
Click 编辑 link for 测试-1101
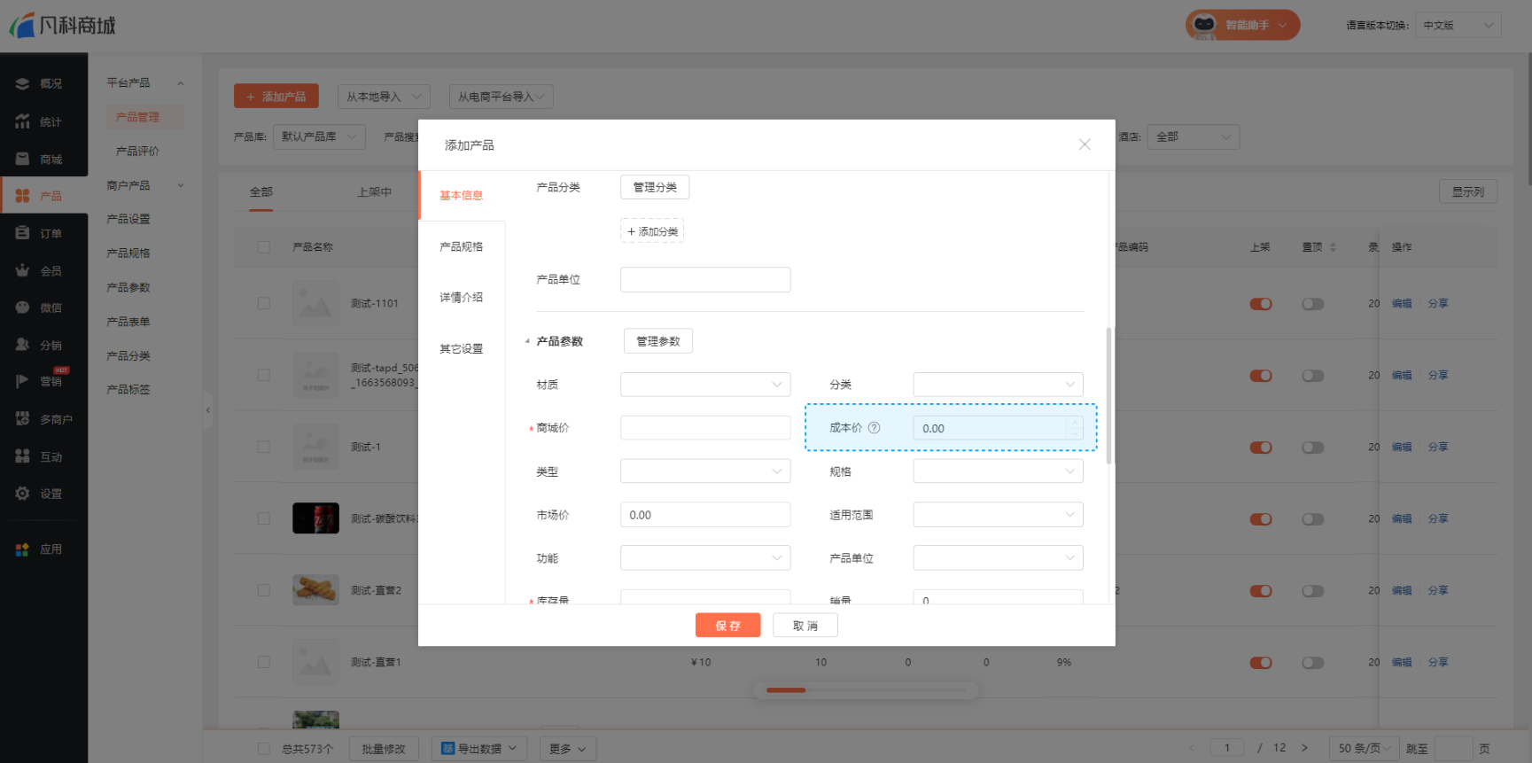pos(1402,304)
